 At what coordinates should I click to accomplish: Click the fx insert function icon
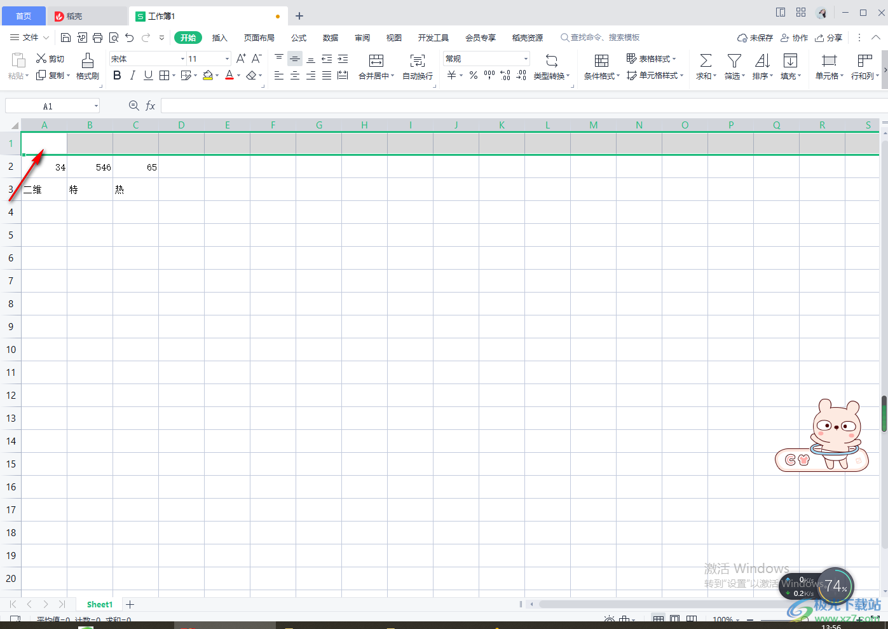coord(151,106)
